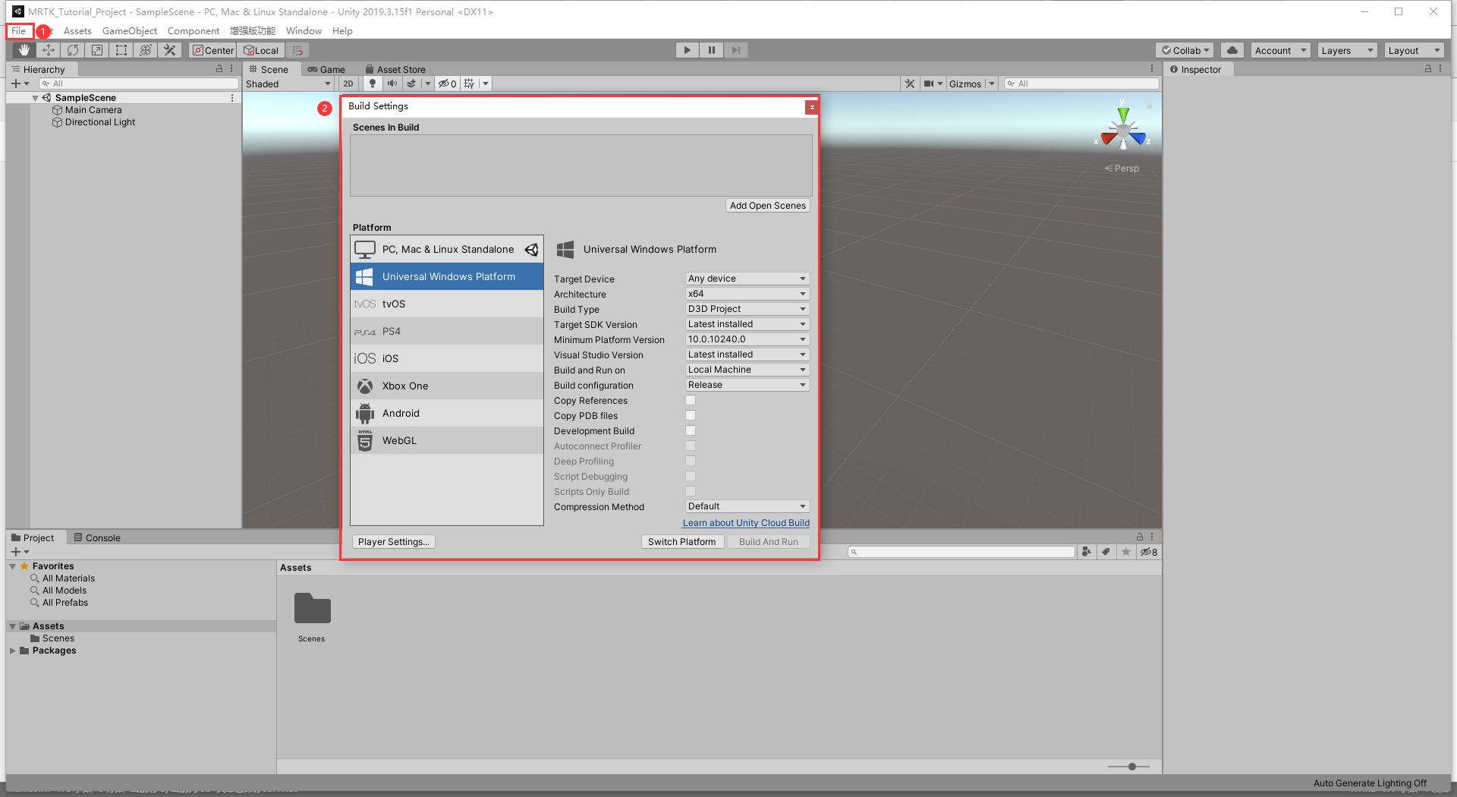Open the Scene camera settings

[x=929, y=83]
